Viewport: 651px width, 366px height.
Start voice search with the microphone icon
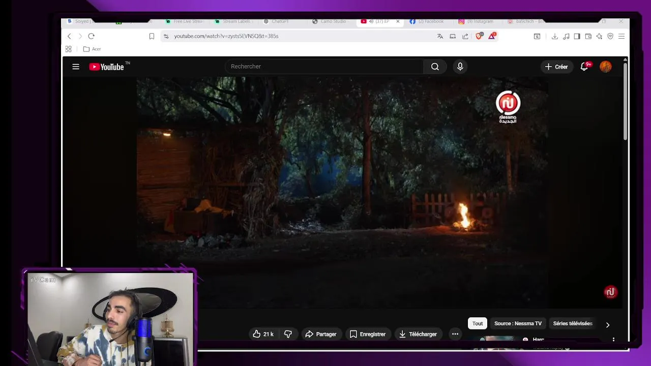460,67
